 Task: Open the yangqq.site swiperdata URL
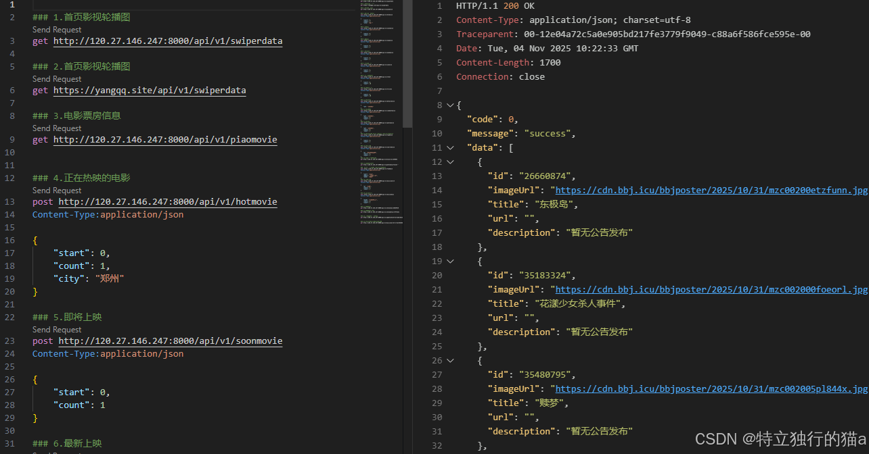pos(150,90)
